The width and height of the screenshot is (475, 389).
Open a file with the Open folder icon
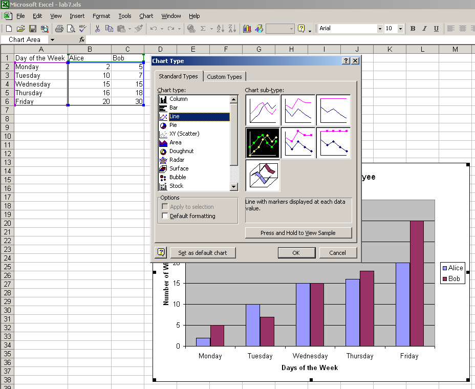[x=20, y=29]
